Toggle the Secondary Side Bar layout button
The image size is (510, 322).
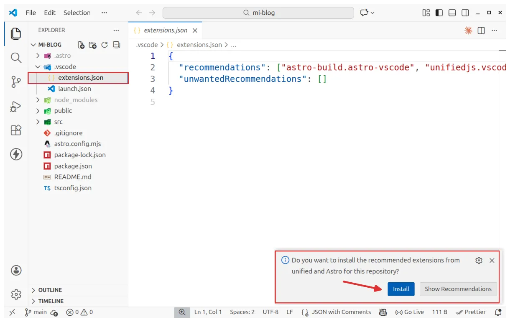465,13
